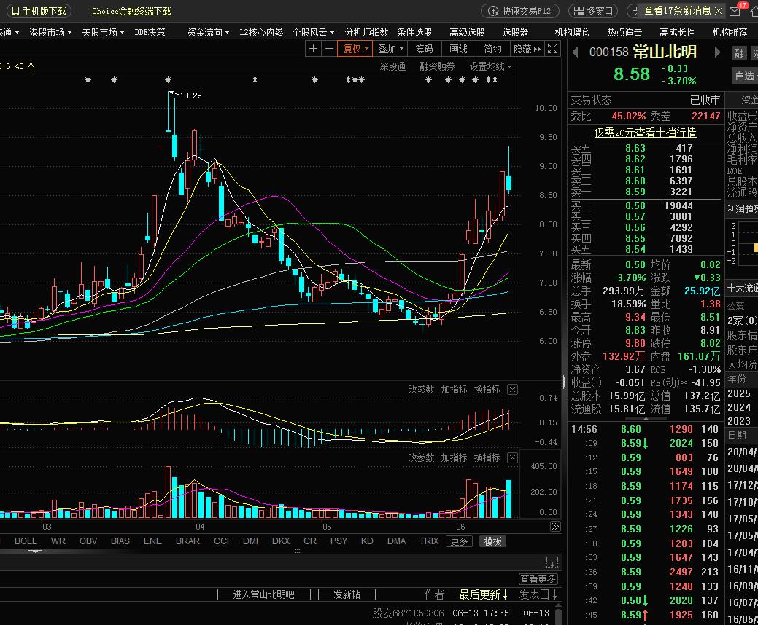Click the zoom-in plus icon above chart
Viewport: 758px width, 625px height.
313,49
